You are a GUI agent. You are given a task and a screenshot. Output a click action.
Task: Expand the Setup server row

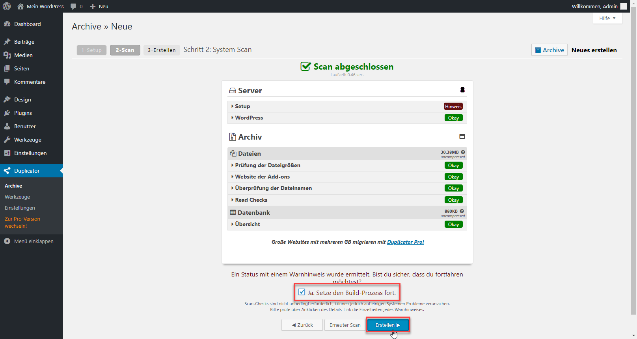point(242,106)
